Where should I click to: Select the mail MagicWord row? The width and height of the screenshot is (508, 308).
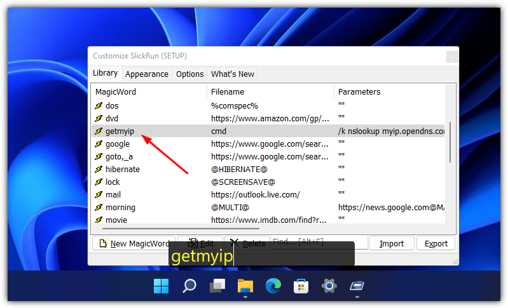click(268, 195)
